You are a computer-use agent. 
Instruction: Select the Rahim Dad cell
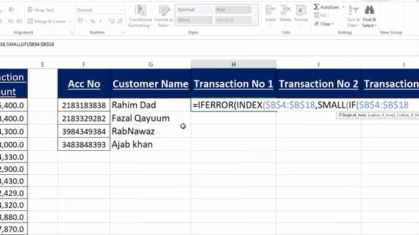click(x=151, y=105)
